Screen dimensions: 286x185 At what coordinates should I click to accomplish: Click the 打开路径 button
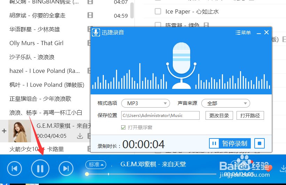[x=250, y=115]
